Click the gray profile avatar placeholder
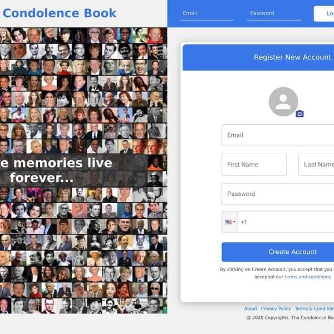334x334 pixels. (x=283, y=102)
